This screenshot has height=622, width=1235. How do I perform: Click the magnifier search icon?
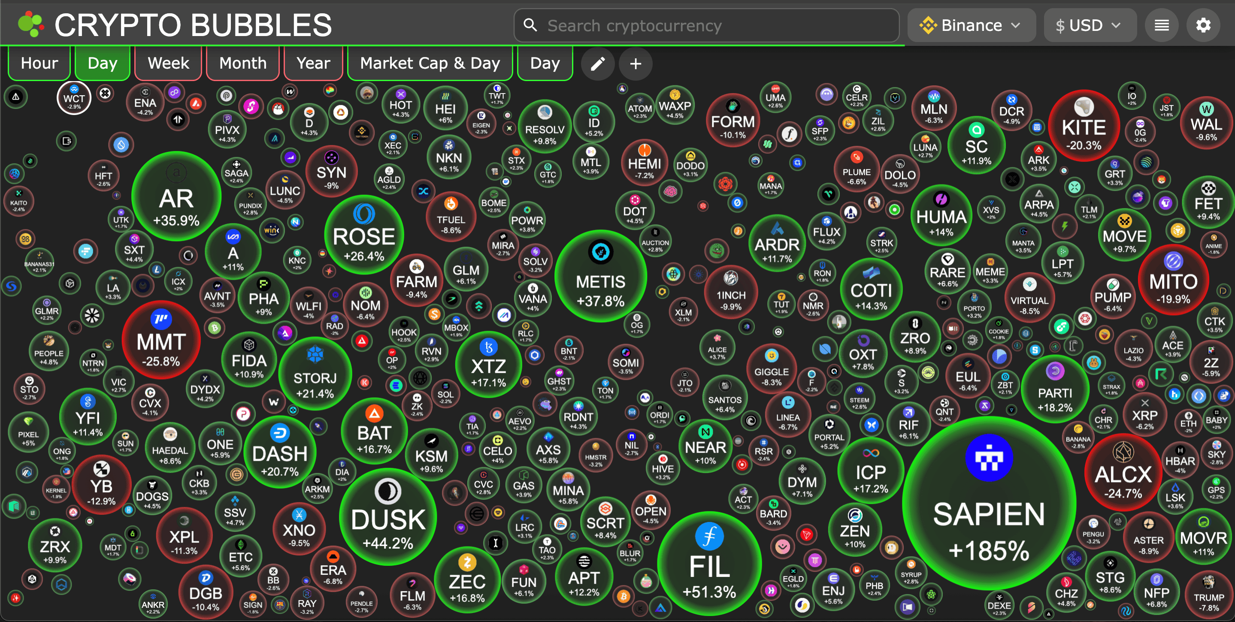(530, 25)
